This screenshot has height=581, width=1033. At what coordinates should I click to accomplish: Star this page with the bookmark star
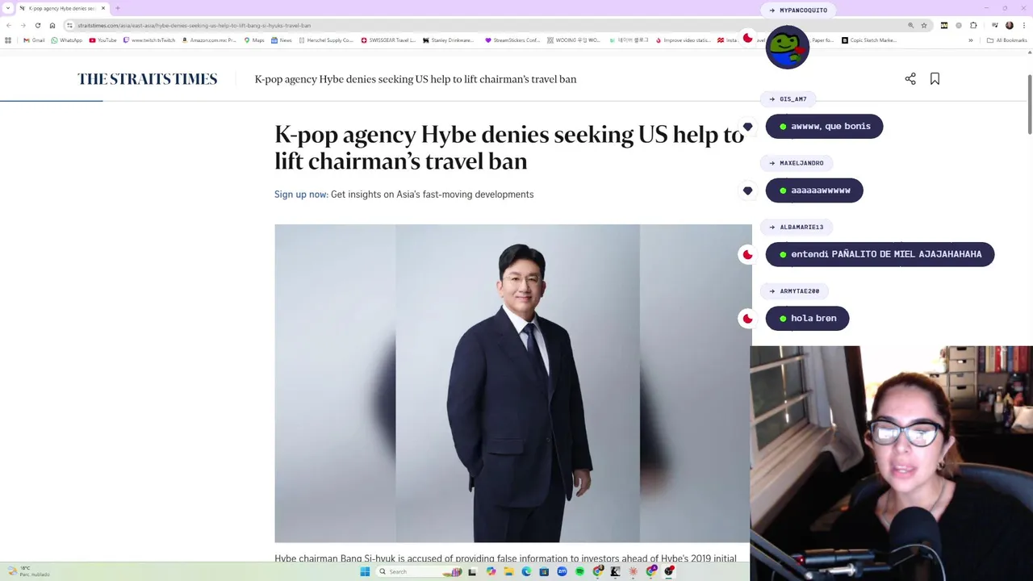click(x=924, y=25)
